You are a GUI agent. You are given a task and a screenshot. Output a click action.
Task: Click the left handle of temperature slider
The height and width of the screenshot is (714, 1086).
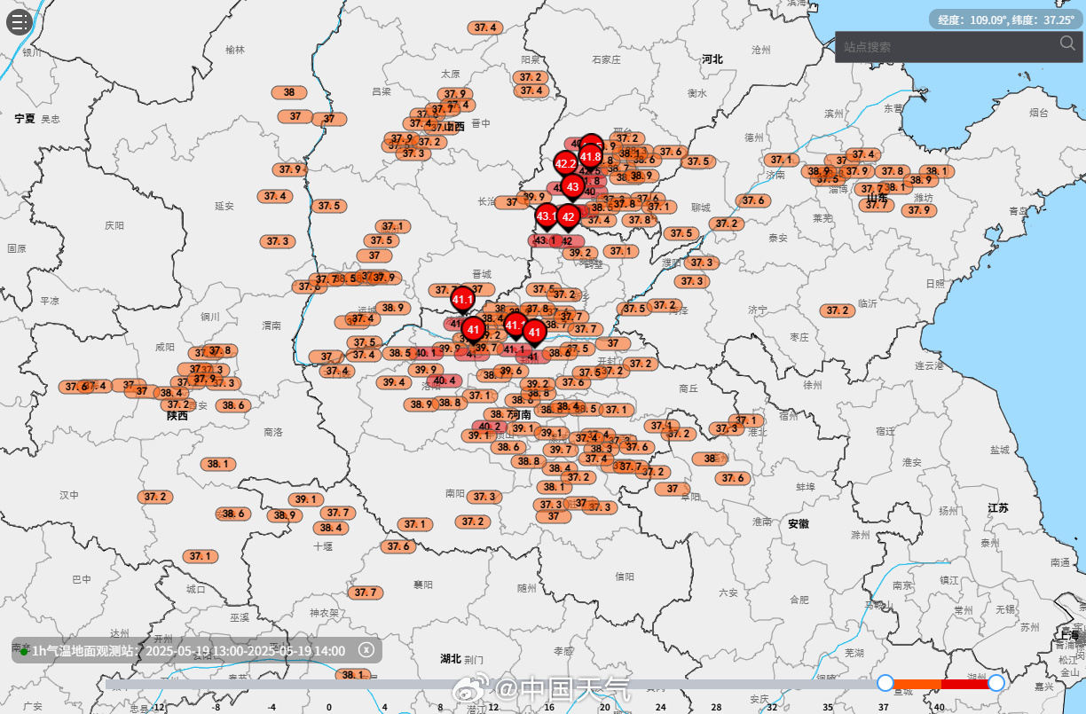tap(885, 683)
